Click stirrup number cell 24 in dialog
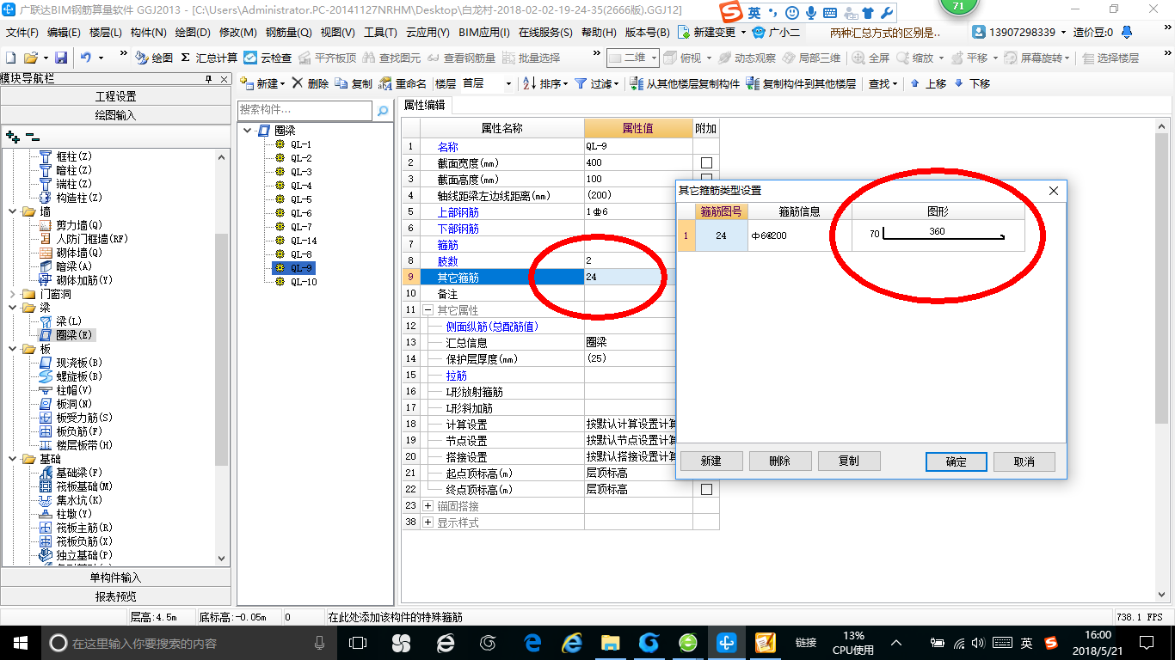Screen dimensions: 1175x660 (721, 235)
